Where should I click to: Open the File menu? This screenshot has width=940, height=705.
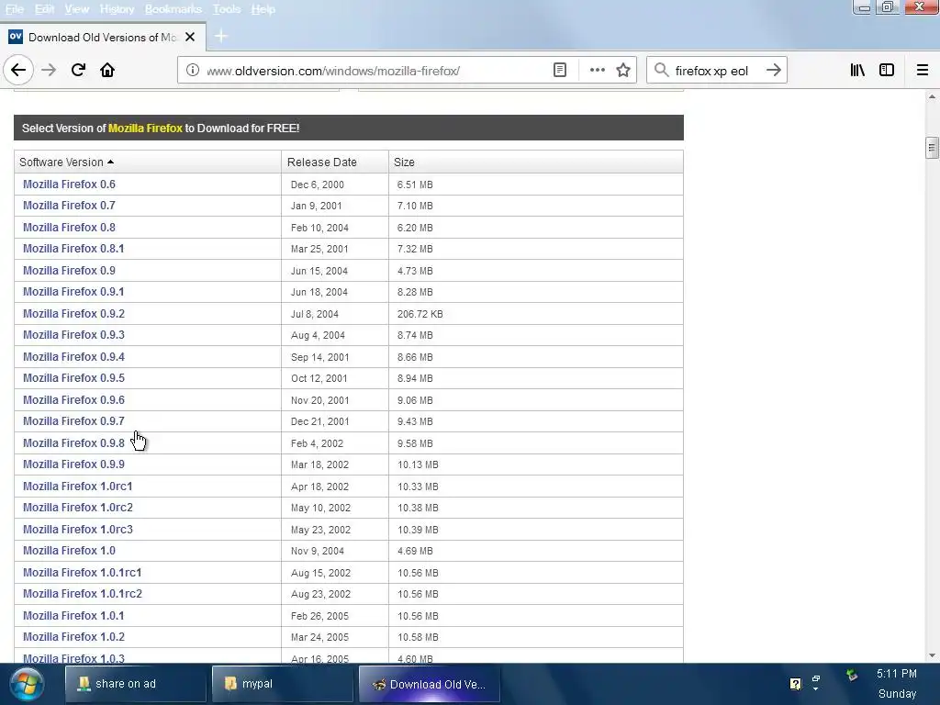click(15, 9)
